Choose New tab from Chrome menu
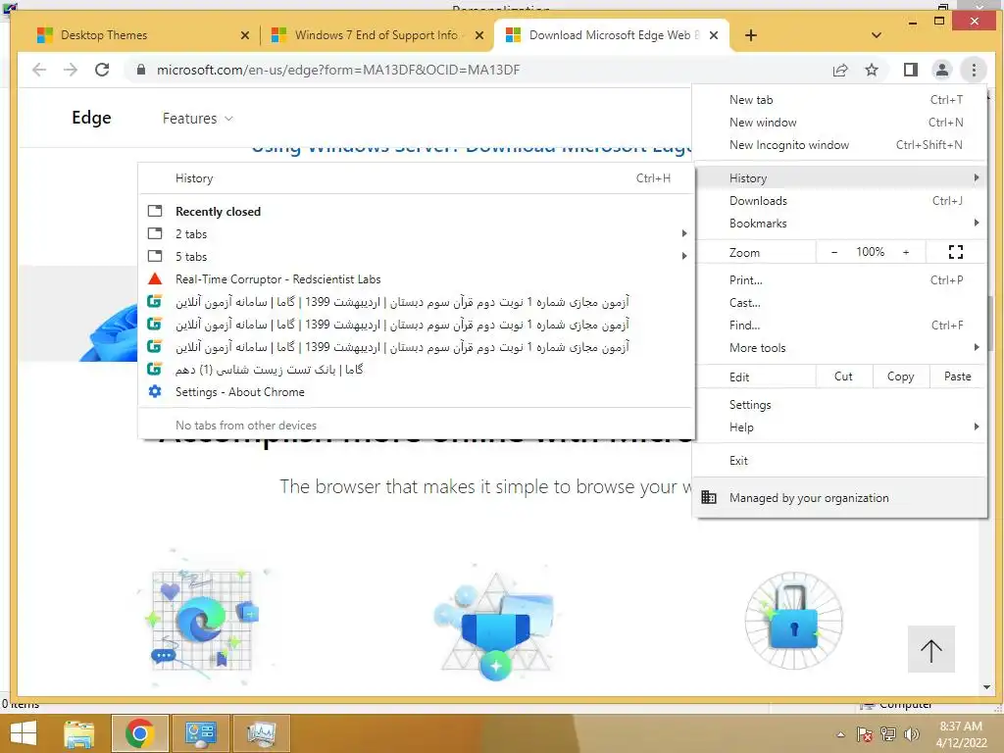Screen dimensions: 1004x753 click(x=840, y=100)
